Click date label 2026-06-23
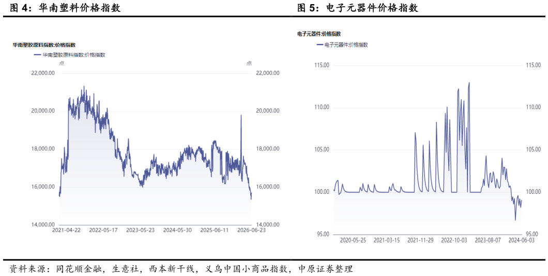Image resolution: width=548 pixels, height=276 pixels. (x=251, y=230)
